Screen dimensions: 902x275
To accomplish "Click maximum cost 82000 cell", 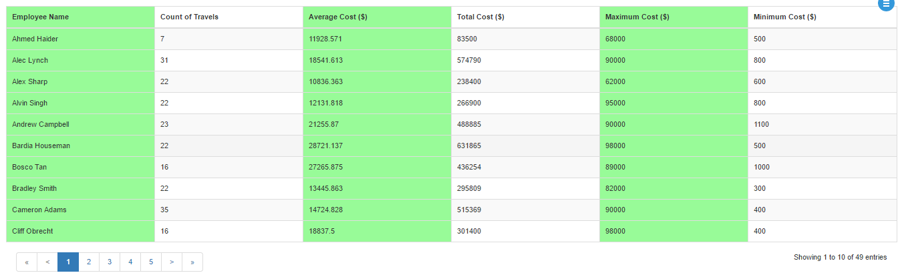I will pyautogui.click(x=674, y=189).
